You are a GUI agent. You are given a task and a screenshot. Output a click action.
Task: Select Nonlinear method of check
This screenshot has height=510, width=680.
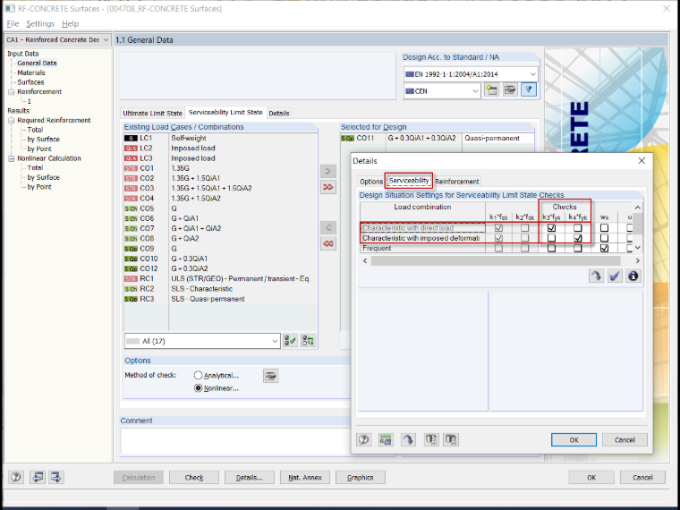pyautogui.click(x=199, y=388)
